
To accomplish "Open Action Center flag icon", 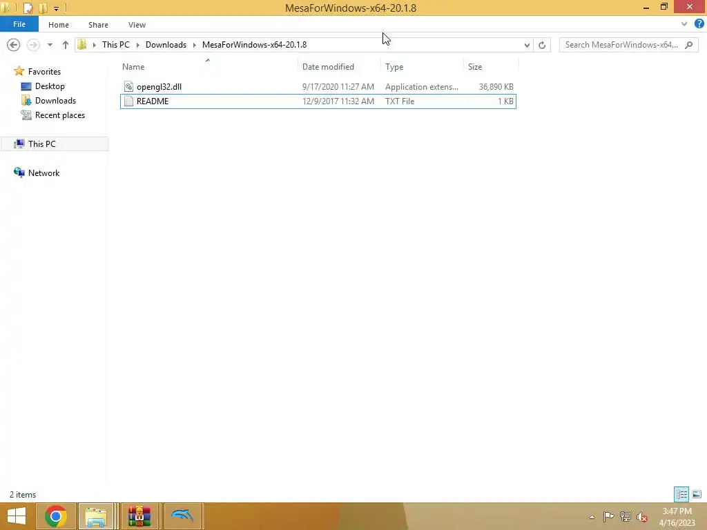I will (x=608, y=516).
